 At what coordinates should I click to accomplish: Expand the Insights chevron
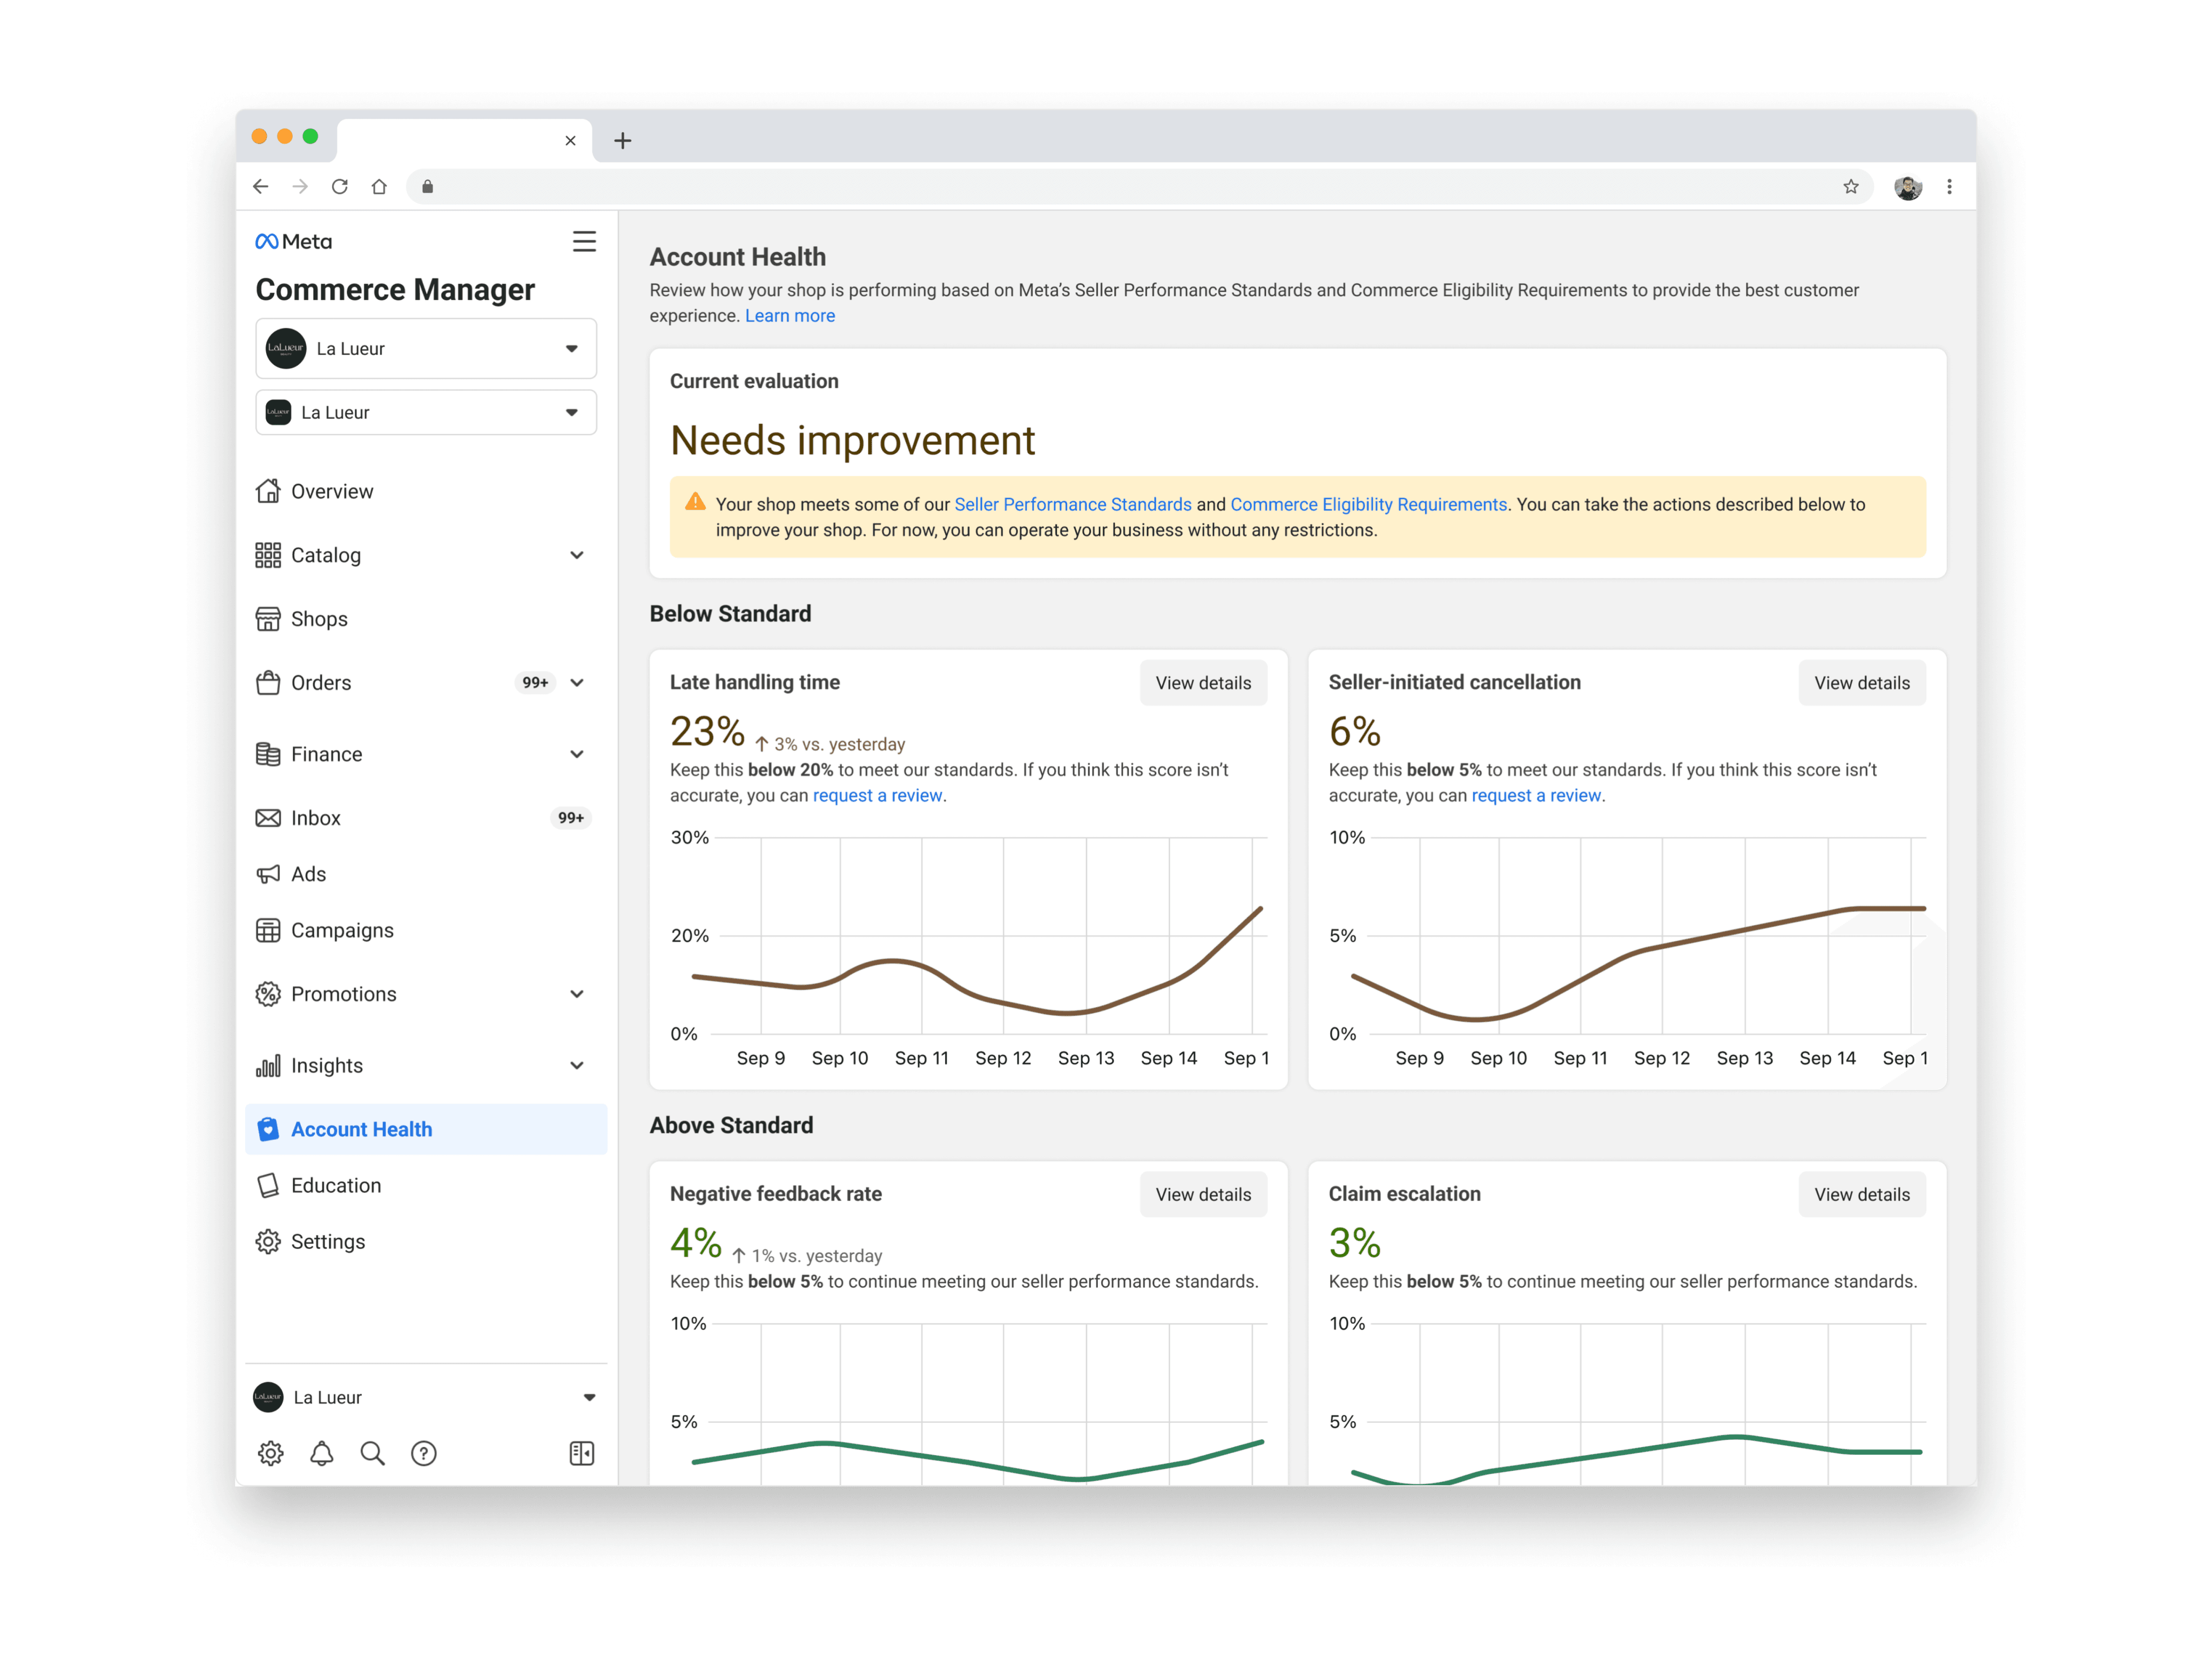577,1066
